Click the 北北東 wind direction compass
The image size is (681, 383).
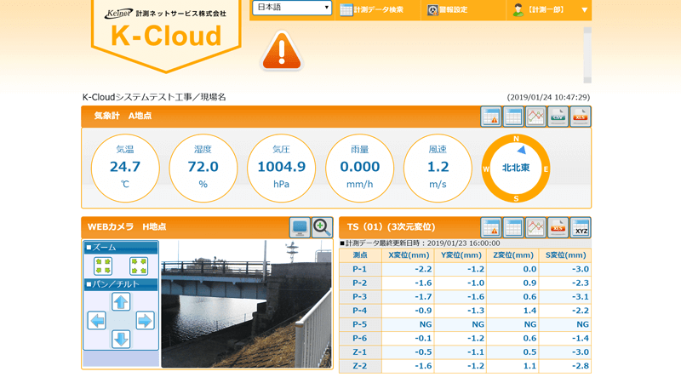[516, 168]
